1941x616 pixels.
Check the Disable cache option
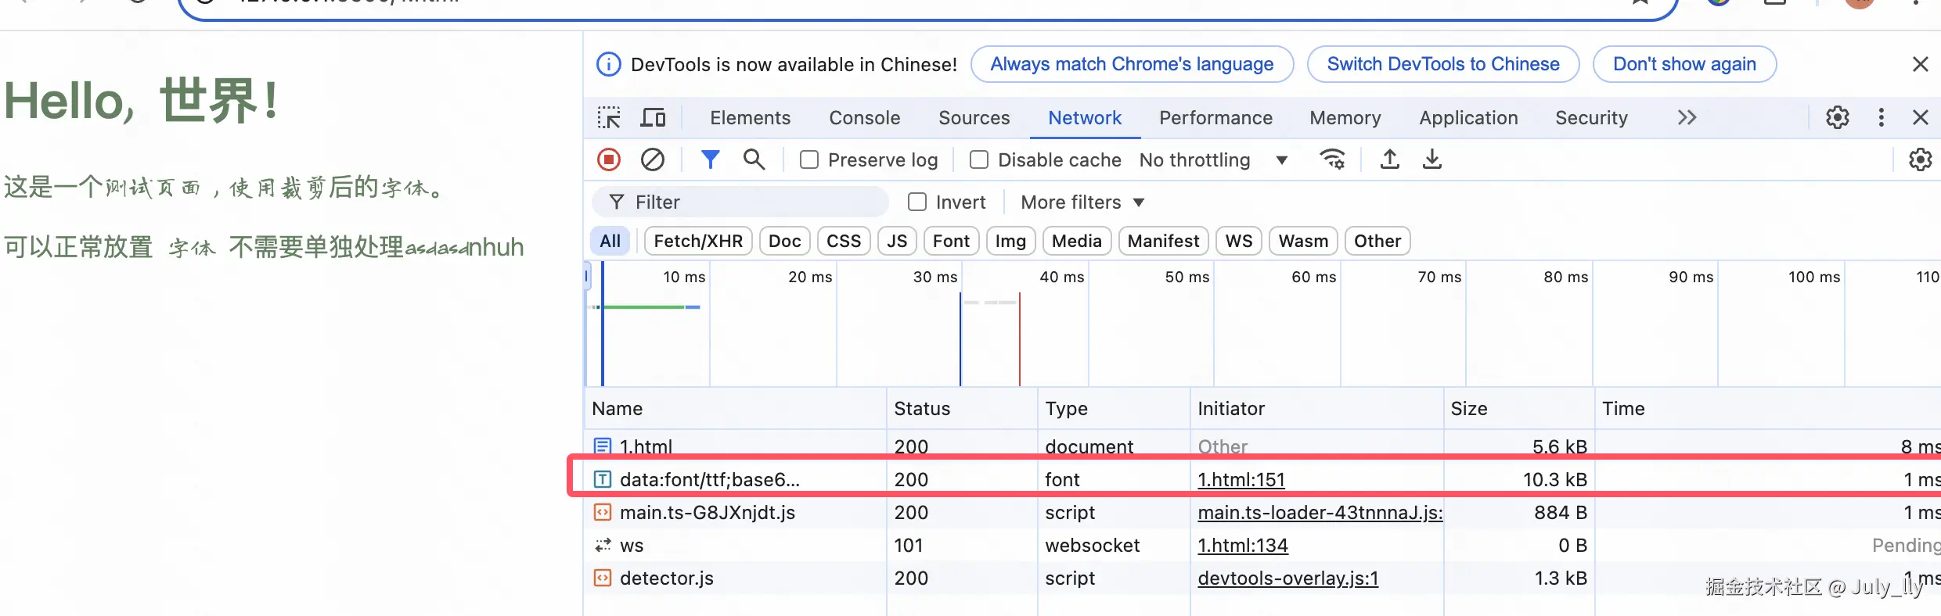tap(979, 160)
